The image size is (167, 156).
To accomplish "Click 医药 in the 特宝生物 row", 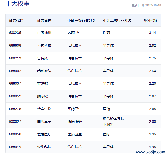I will [x=106, y=109].
